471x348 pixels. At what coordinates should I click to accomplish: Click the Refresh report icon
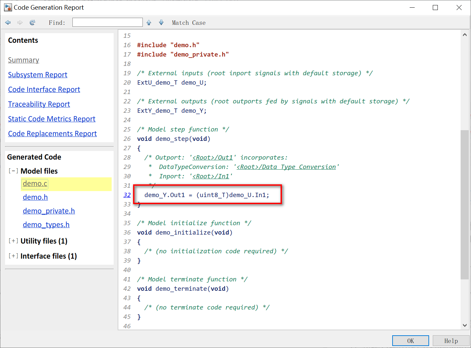[33, 22]
